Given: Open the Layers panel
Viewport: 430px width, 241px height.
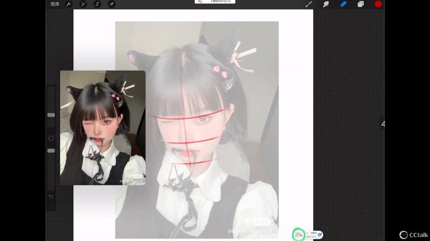Looking at the screenshot, I should (361, 4).
